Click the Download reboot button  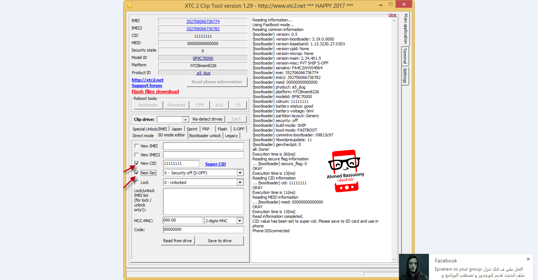176,105
